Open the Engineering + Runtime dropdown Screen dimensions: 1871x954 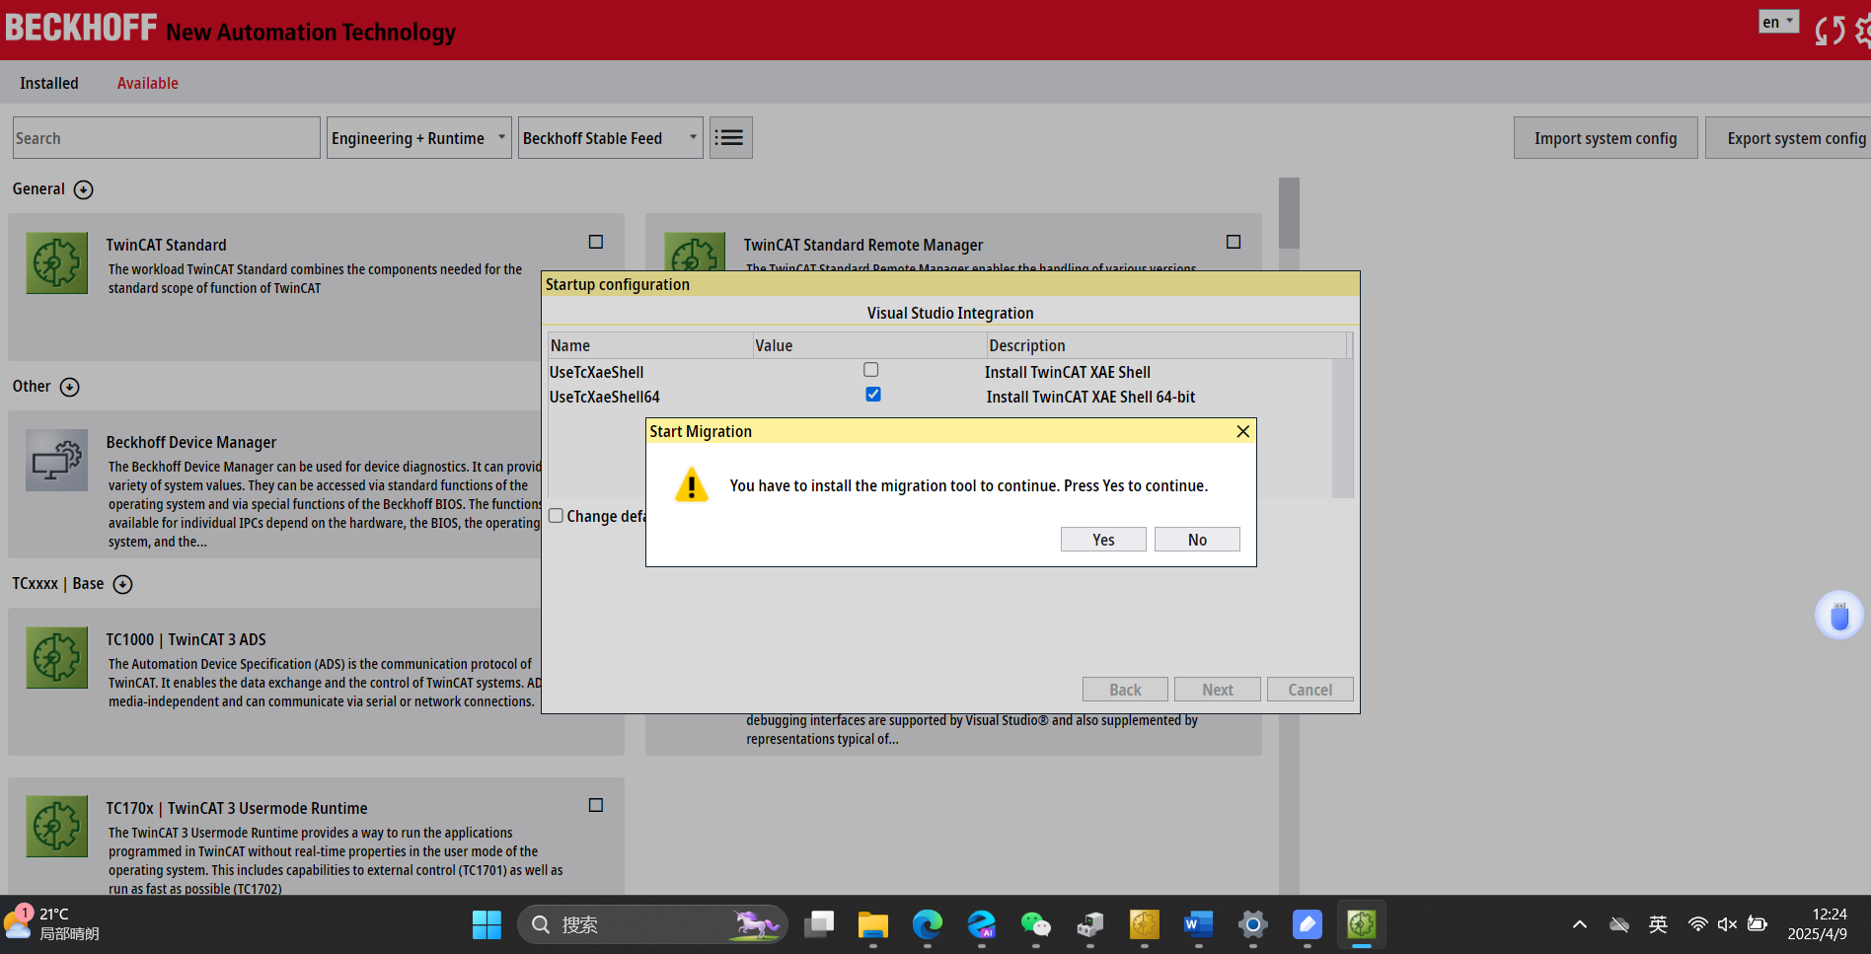[x=419, y=138]
